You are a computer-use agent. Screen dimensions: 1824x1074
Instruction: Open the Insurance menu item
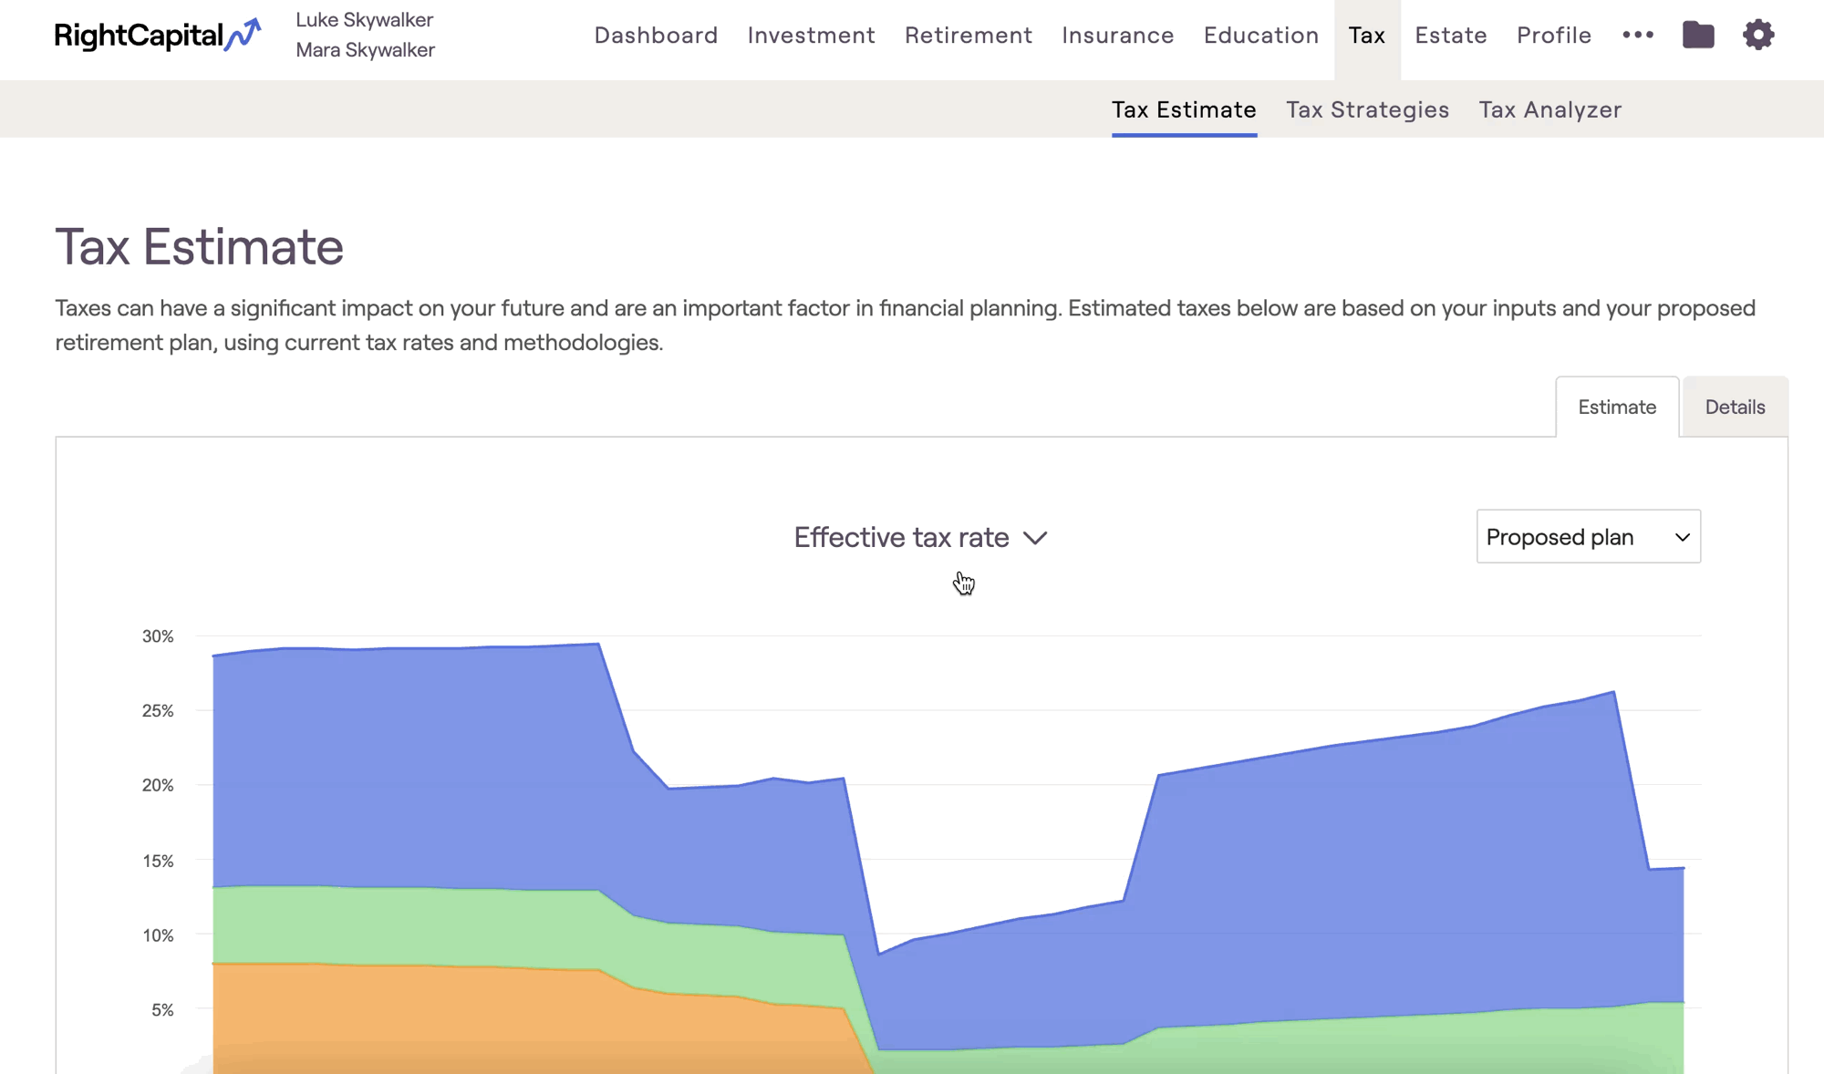[x=1117, y=35]
